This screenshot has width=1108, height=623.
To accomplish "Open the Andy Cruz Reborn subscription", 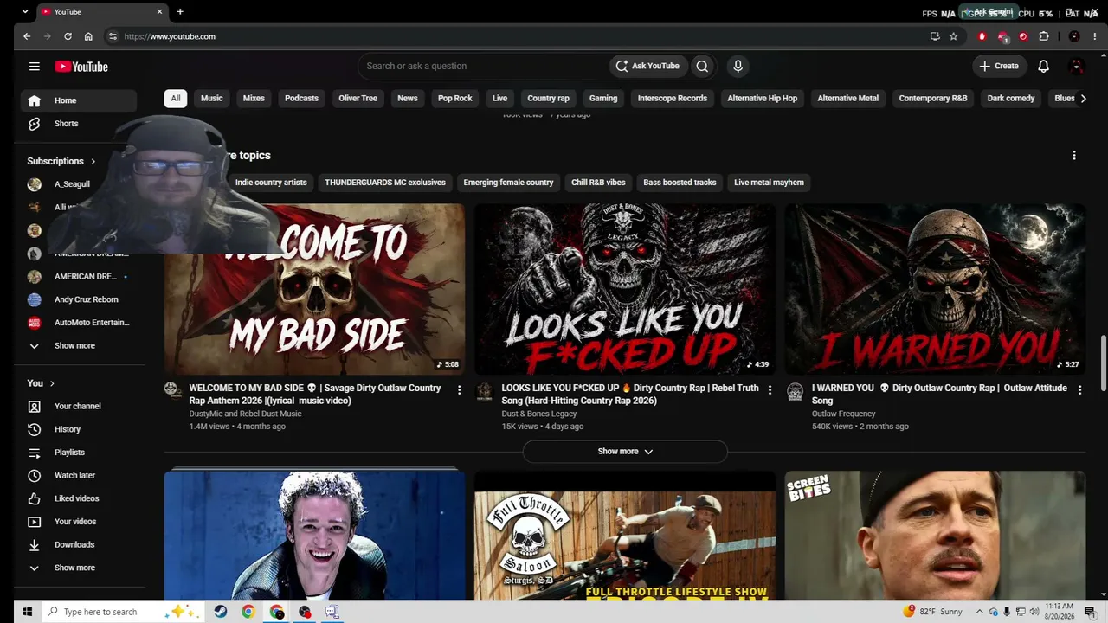I will click(79, 299).
